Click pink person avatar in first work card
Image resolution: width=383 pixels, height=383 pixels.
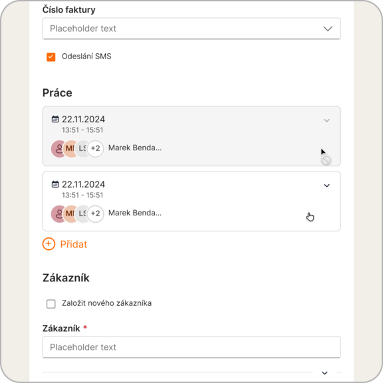(x=58, y=148)
